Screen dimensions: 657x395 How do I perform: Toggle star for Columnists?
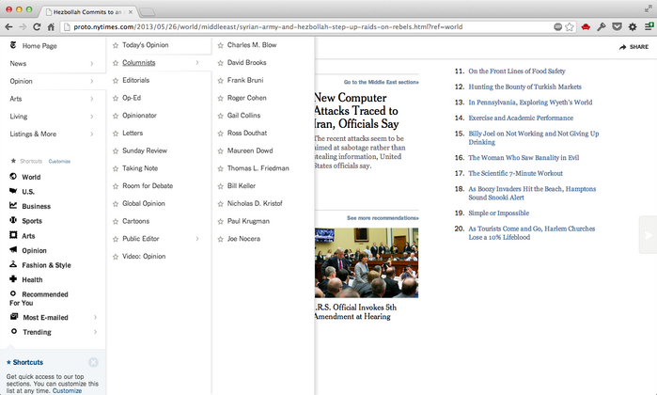[116, 63]
